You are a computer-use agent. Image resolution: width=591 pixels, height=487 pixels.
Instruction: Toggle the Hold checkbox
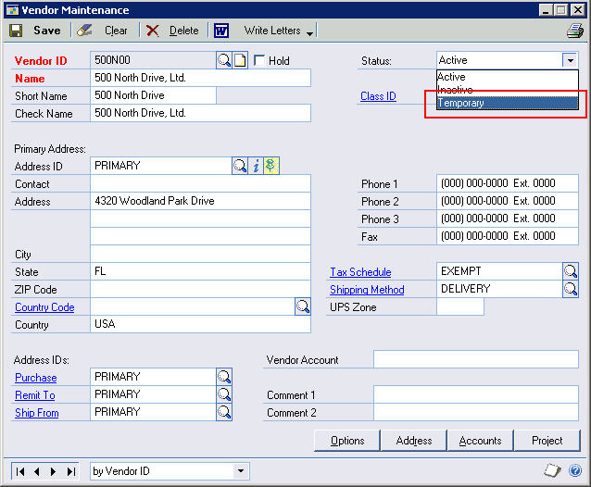click(259, 60)
